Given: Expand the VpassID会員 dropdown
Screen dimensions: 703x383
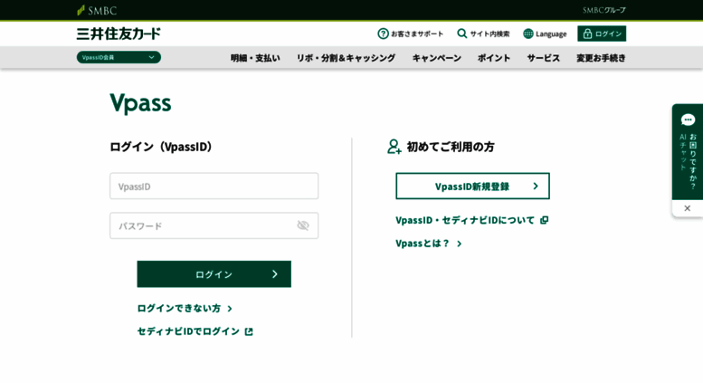Looking at the screenshot, I should coord(119,57).
